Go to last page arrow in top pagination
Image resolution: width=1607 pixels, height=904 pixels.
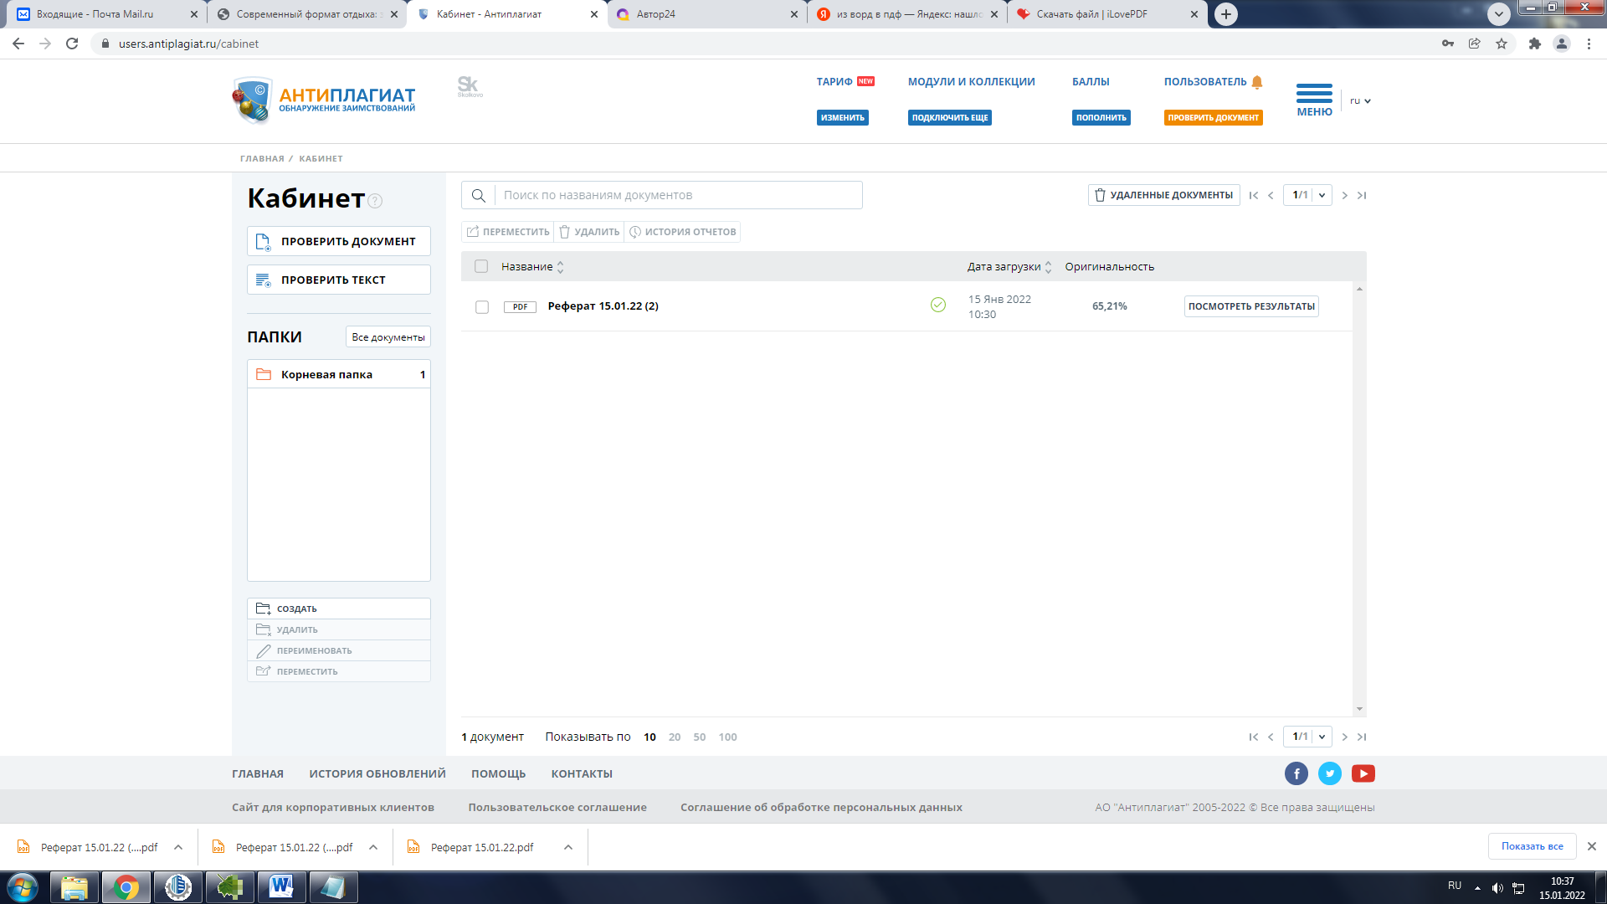pyautogui.click(x=1362, y=195)
